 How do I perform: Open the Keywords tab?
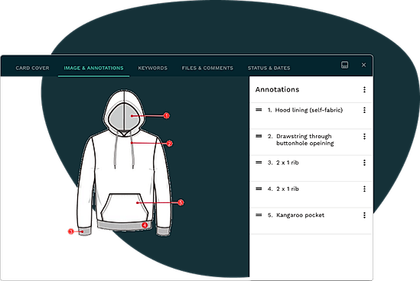click(x=153, y=68)
